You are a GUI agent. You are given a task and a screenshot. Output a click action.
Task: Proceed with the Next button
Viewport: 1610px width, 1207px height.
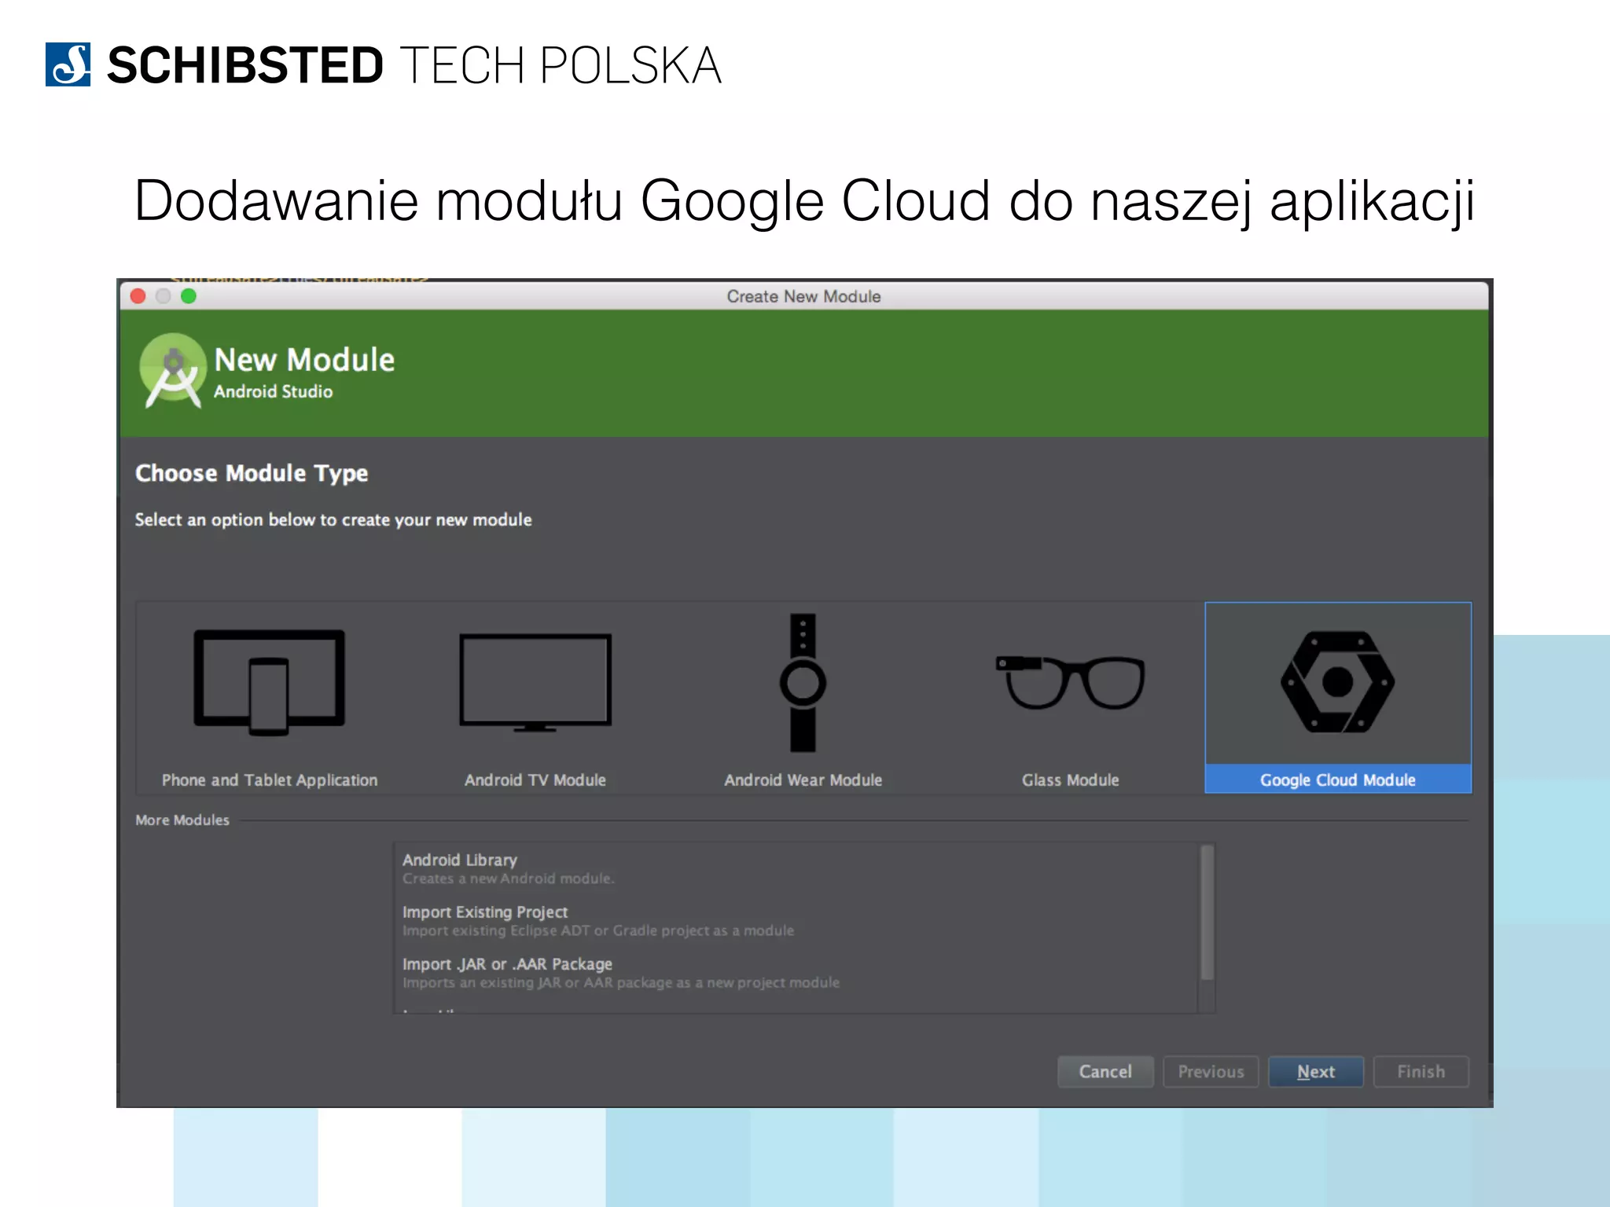pos(1316,1072)
